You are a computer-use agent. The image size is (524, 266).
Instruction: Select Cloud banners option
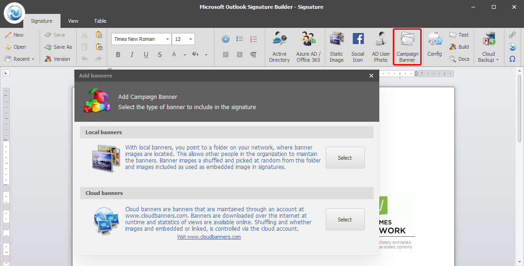pyautogui.click(x=345, y=219)
